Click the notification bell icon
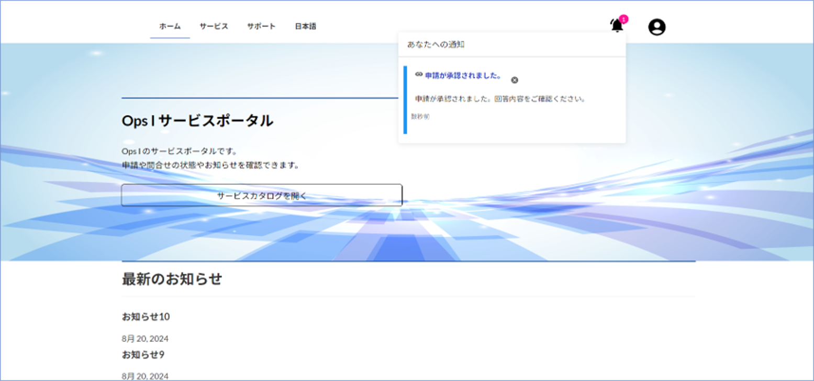 click(617, 26)
